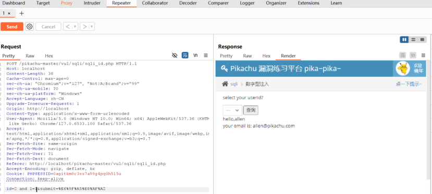Click Pikachu avatar image in rendered page

[x=403, y=69]
